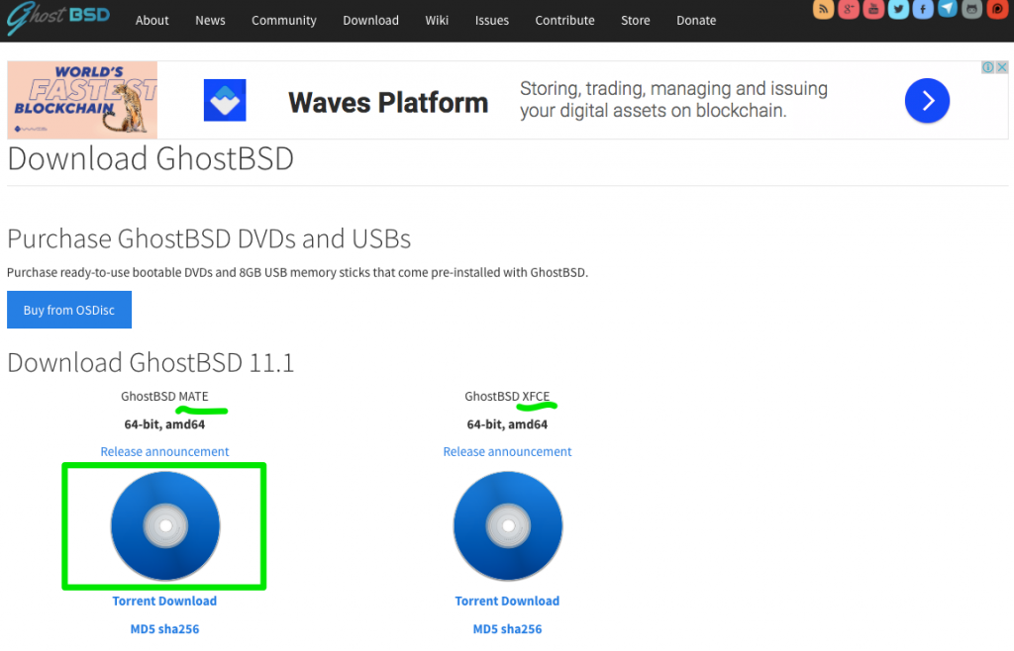
Task: Click the blue arrow in Waves ad
Action: [927, 101]
